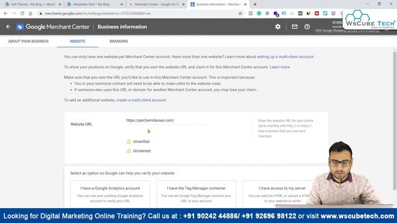
Task: Follow the setting up a multi-client account link
Action: pos(285,56)
